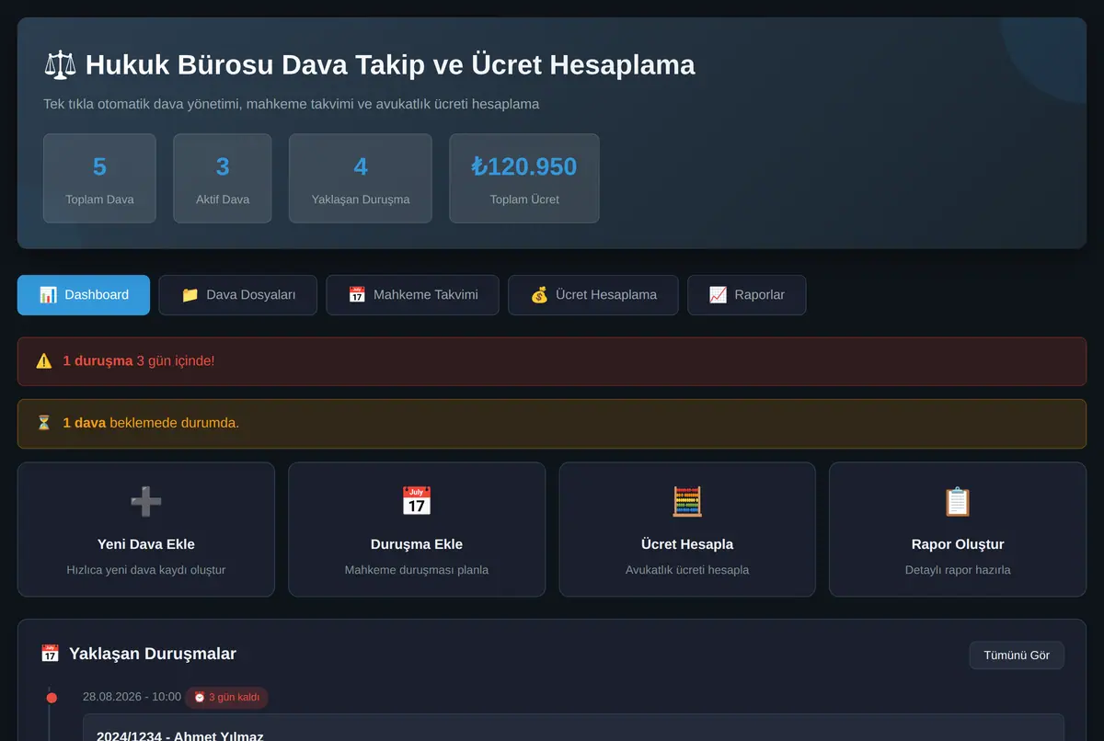Click the '1 duruşma 3 gün içinde!' alert
The image size is (1104, 741).
pyautogui.click(x=552, y=361)
